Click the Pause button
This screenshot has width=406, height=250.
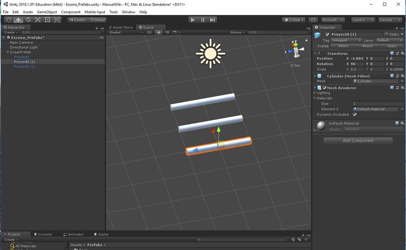[202, 20]
